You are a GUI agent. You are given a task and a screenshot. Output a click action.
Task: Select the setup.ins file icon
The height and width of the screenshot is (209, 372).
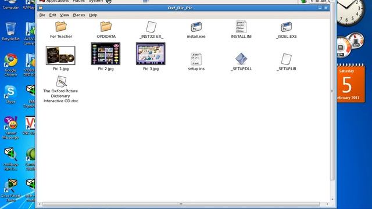[x=196, y=59]
